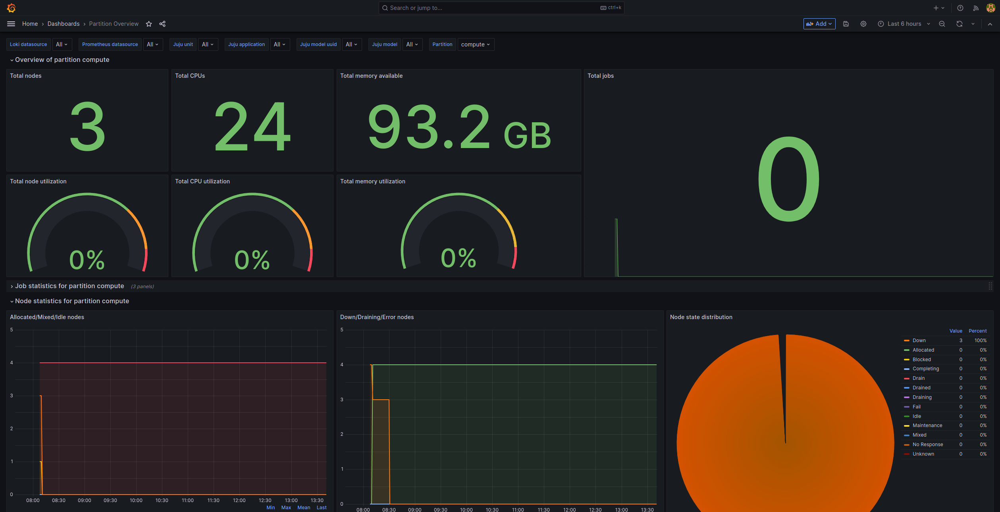This screenshot has height=512, width=1000.
Task: Refresh the dashboard
Action: 960,24
